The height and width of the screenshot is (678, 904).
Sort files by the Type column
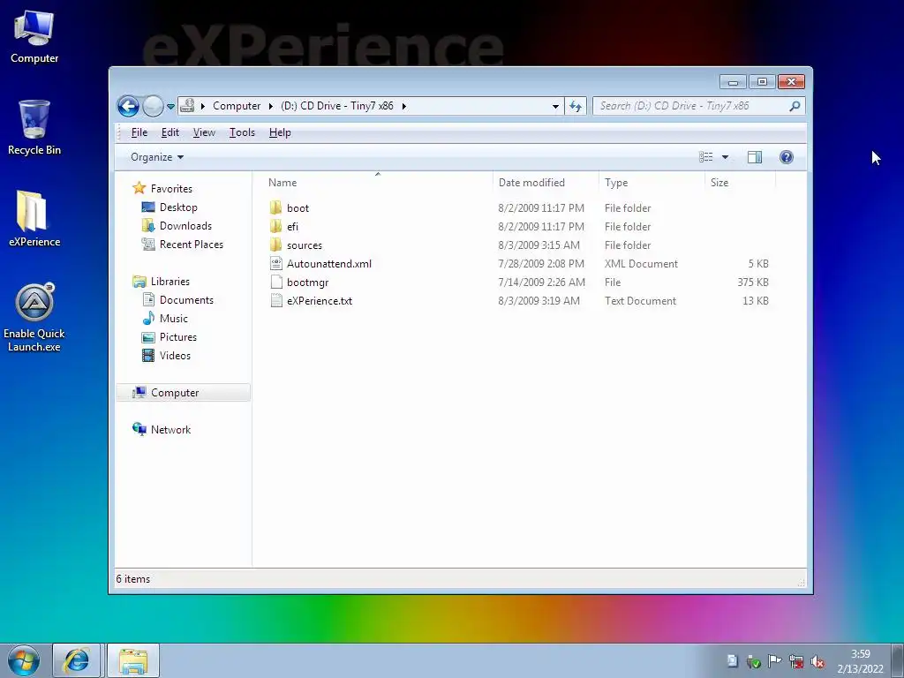(x=616, y=183)
